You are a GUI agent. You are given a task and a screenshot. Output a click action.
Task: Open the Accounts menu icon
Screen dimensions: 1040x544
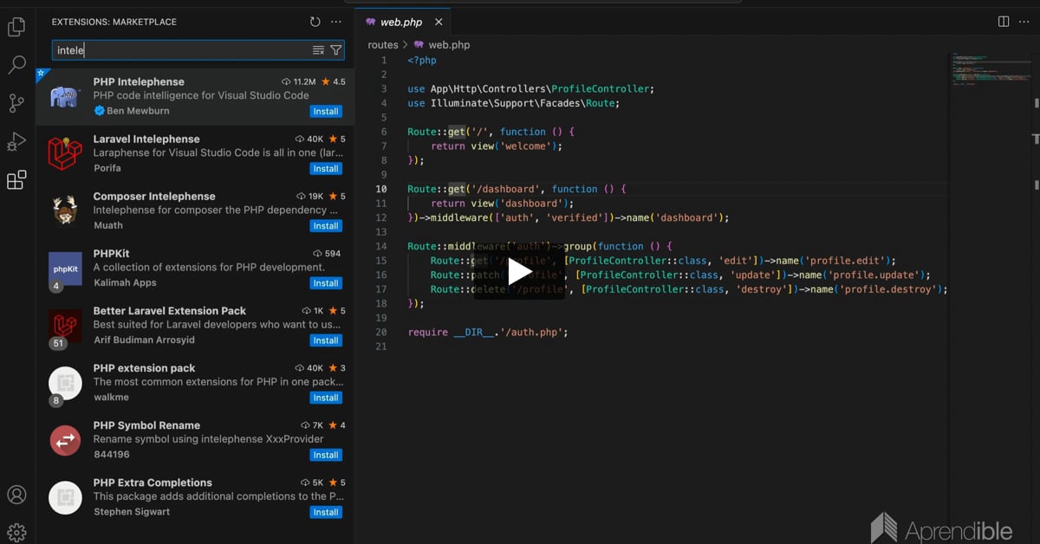[16, 495]
